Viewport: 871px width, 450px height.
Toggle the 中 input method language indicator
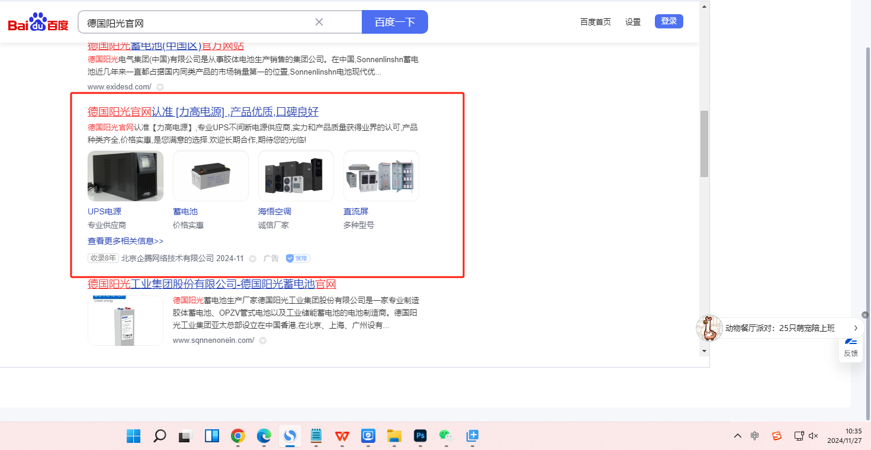pos(754,436)
